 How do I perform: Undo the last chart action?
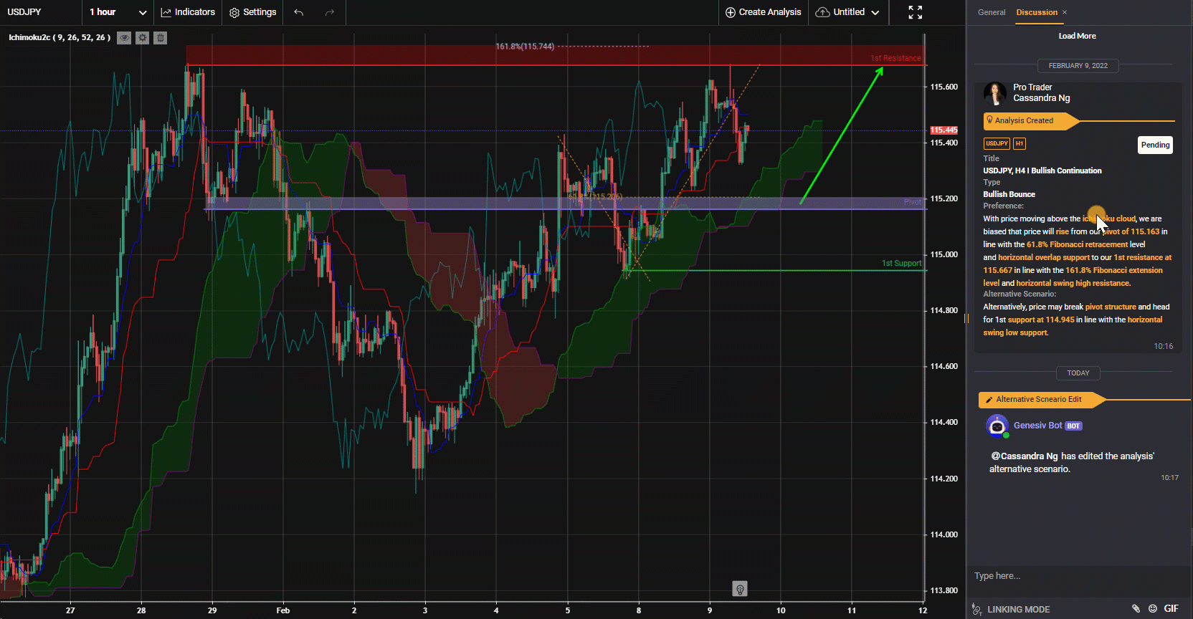pyautogui.click(x=299, y=12)
